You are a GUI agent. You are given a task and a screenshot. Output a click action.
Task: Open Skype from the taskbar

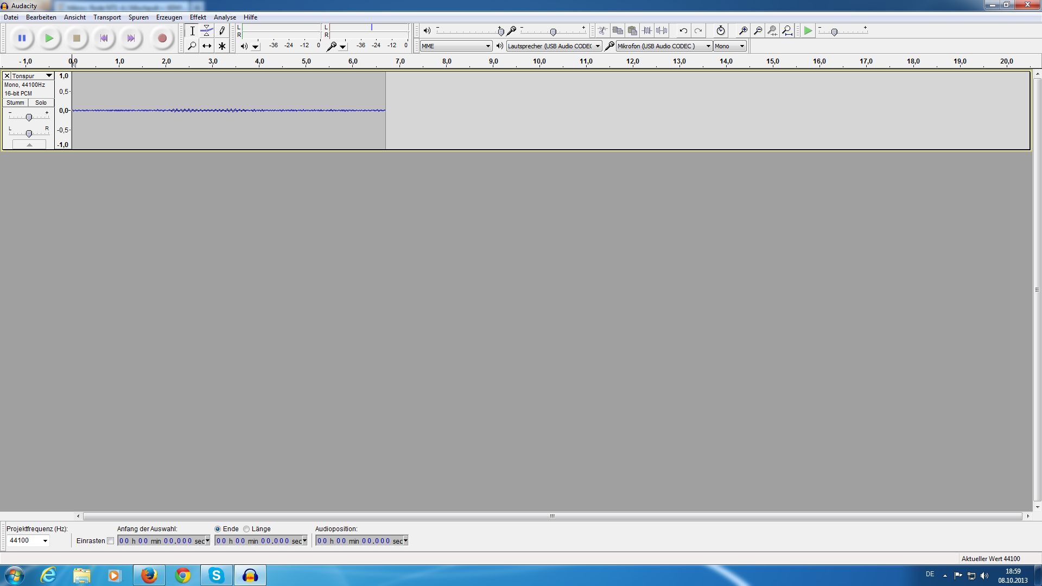(x=216, y=575)
